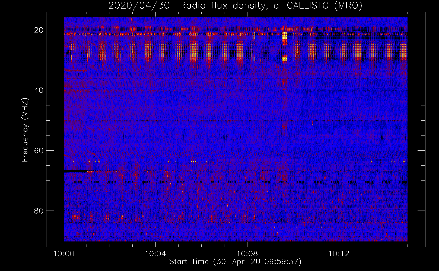Click the 80 frequency axis label
Screen dimensions: 439x271
[x=39, y=211]
